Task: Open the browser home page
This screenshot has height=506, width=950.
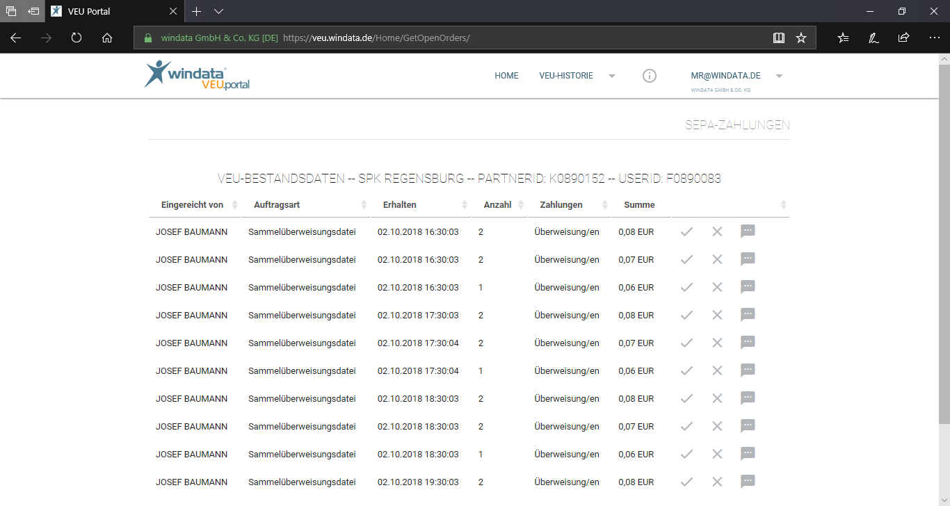Action: pyautogui.click(x=107, y=38)
